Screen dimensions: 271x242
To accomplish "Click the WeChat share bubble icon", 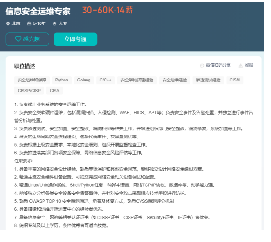I will click(x=202, y=66).
